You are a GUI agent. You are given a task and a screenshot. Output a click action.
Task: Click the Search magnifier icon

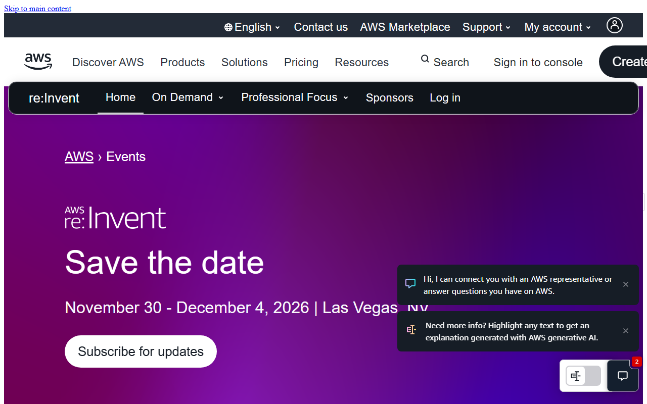coord(425,59)
